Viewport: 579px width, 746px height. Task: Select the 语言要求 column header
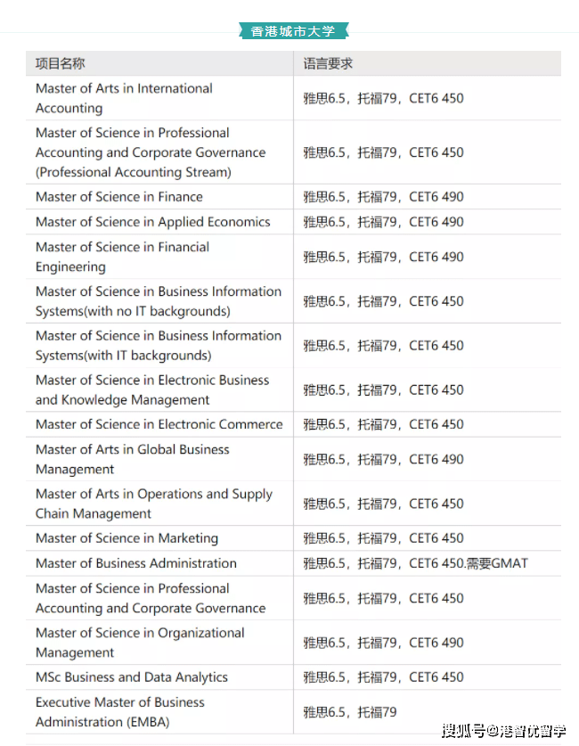click(x=328, y=63)
